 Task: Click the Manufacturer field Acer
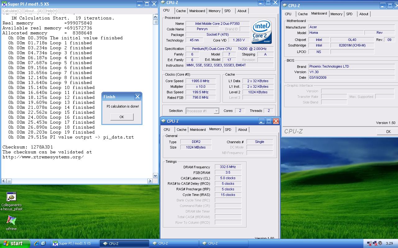click(x=351, y=27)
